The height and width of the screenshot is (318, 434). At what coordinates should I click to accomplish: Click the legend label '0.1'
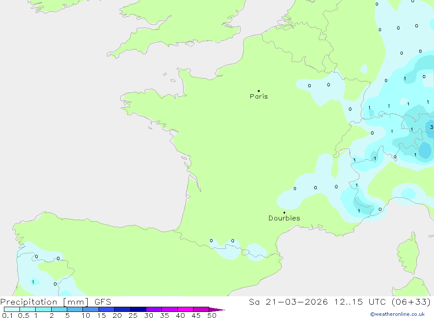pyautogui.click(x=7, y=315)
